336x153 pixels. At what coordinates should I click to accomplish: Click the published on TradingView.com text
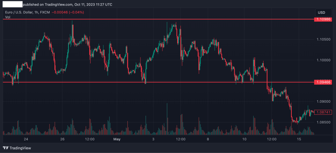coord(67,5)
